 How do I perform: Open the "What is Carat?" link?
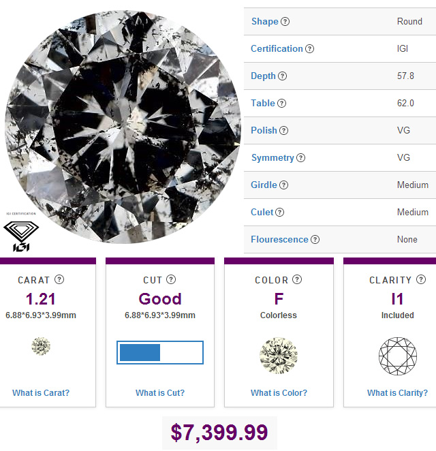(x=41, y=392)
